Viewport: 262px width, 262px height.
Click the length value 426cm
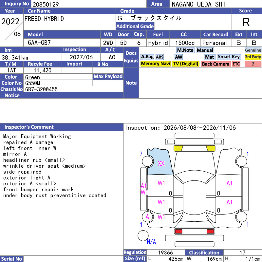[x=176, y=259]
